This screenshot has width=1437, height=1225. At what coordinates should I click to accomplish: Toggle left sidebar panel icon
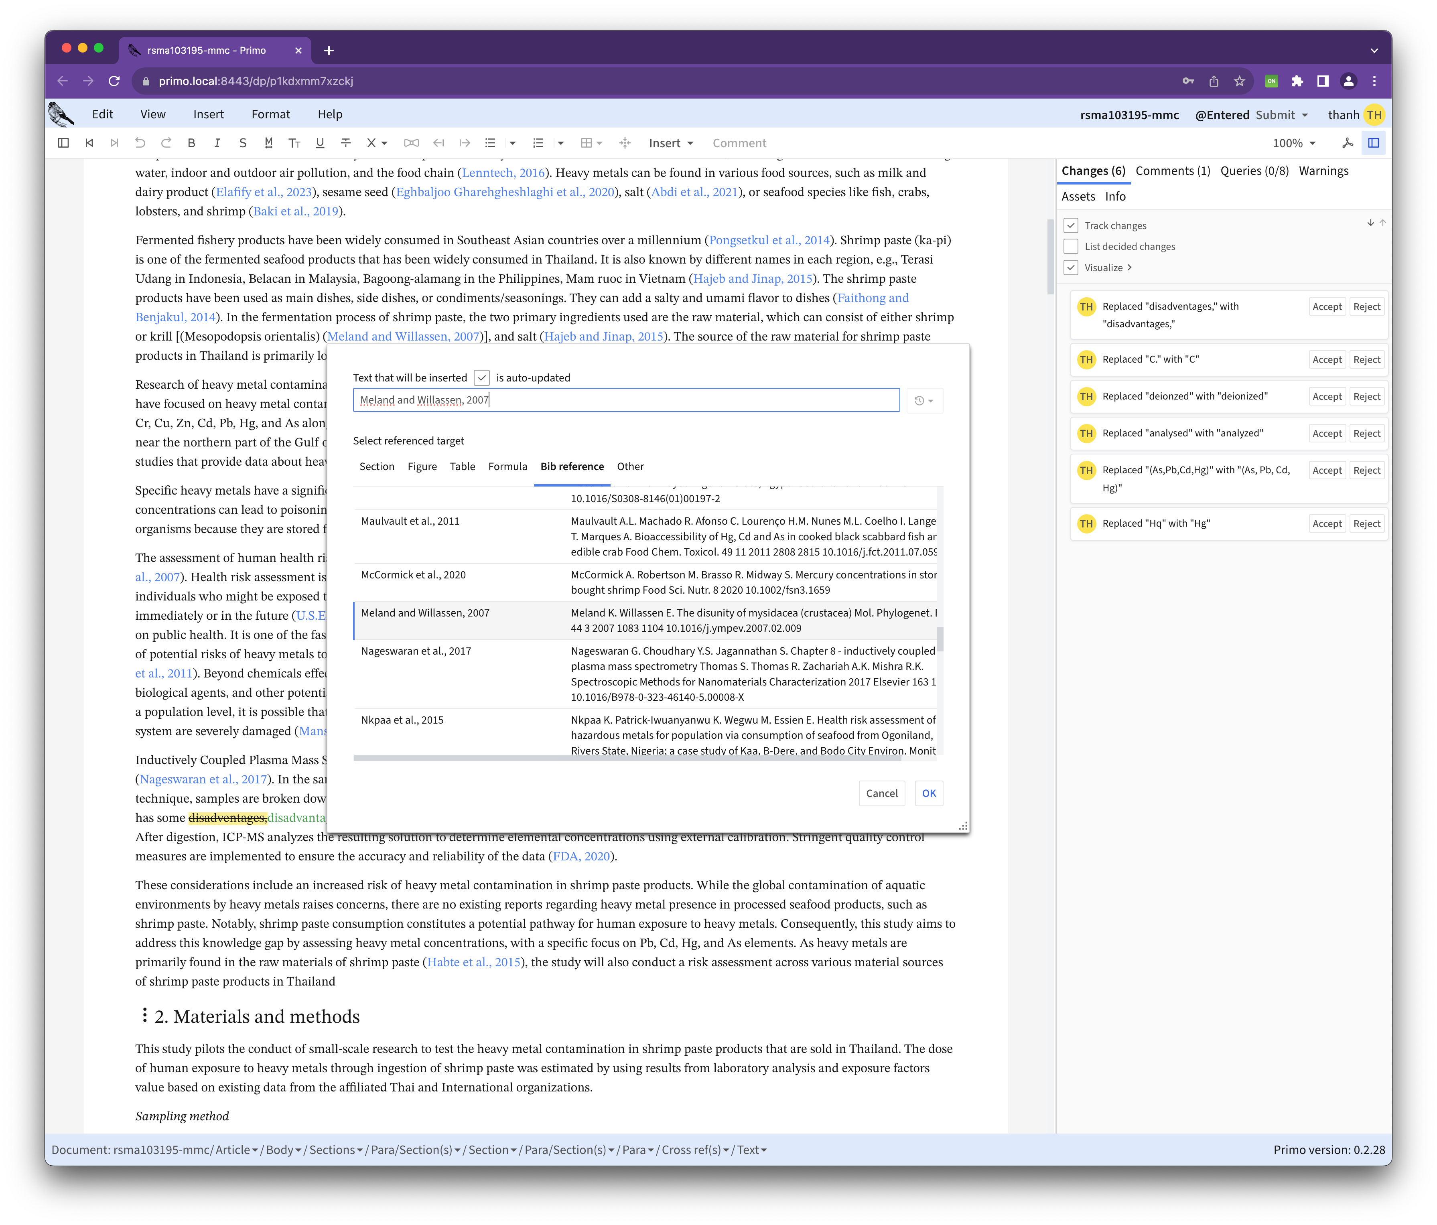click(63, 143)
